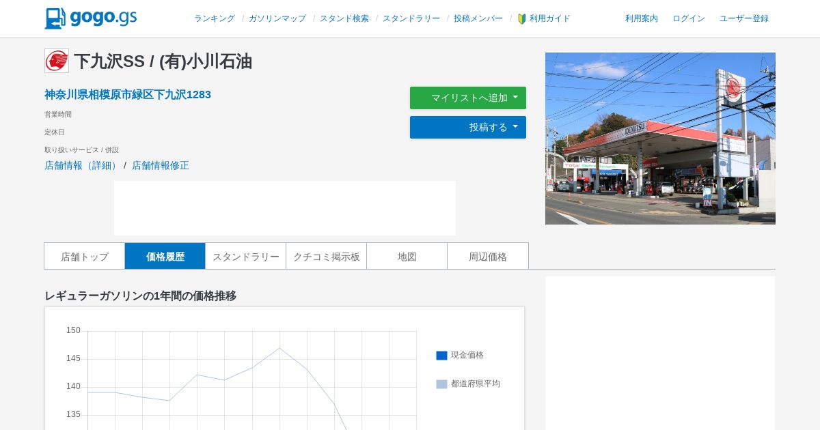Go to スタンド検索 page
Screen dimensions: 820x430
[x=344, y=18]
